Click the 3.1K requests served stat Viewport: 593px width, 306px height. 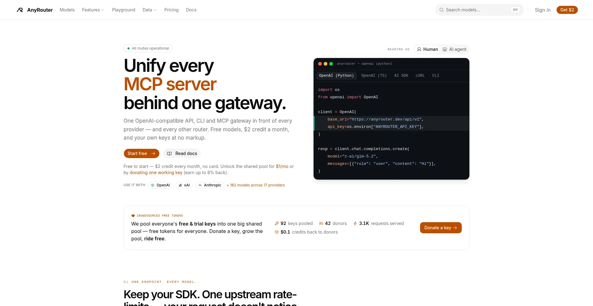point(379,223)
